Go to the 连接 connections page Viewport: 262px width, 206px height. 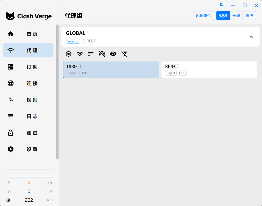[28, 83]
